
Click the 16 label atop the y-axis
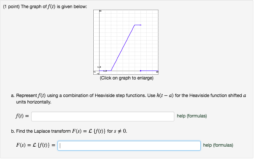[x=100, y=11]
